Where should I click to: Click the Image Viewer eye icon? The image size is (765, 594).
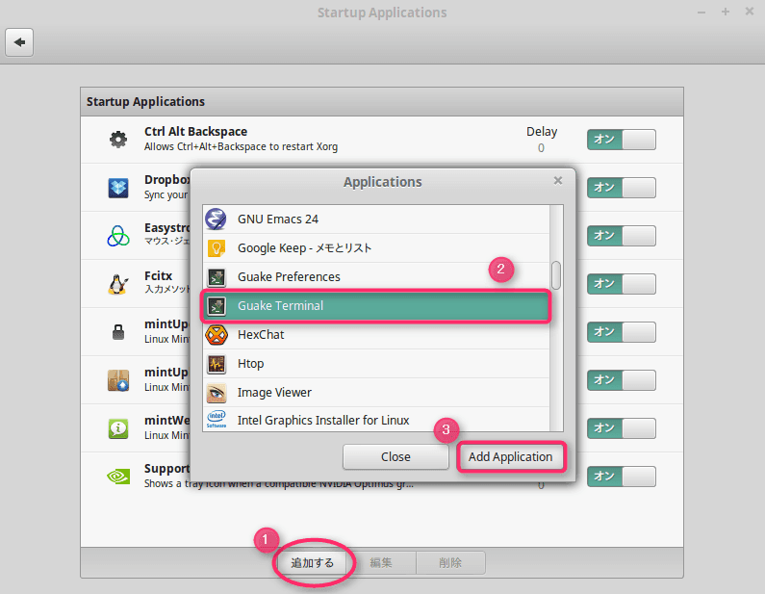tap(217, 393)
